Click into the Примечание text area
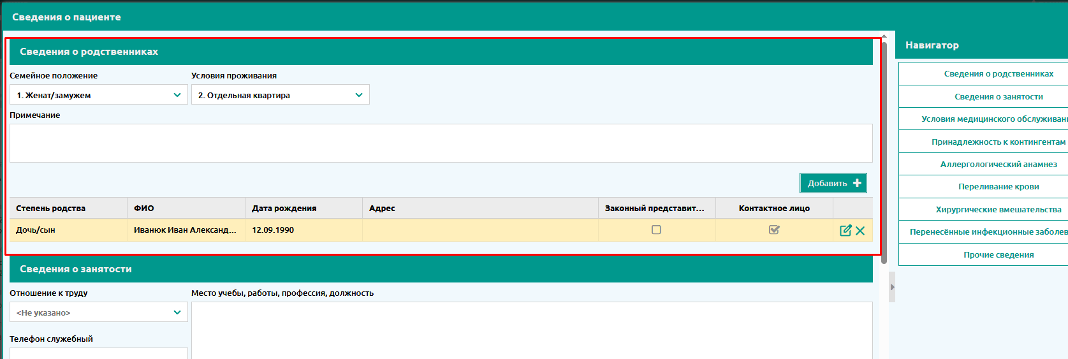 (441, 143)
